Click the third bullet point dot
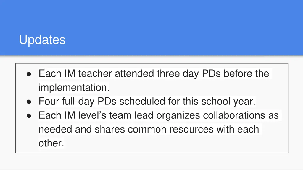 29,116
